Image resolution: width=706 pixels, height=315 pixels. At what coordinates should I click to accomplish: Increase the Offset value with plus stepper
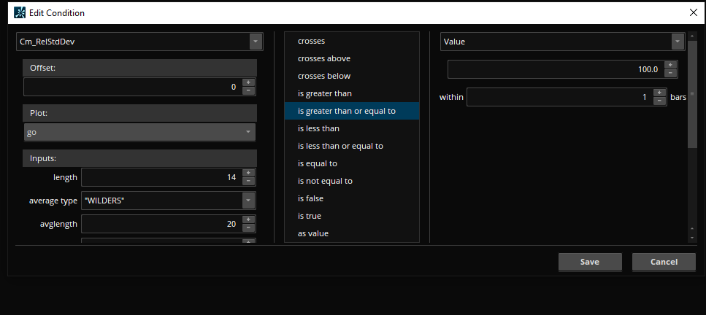pyautogui.click(x=248, y=82)
